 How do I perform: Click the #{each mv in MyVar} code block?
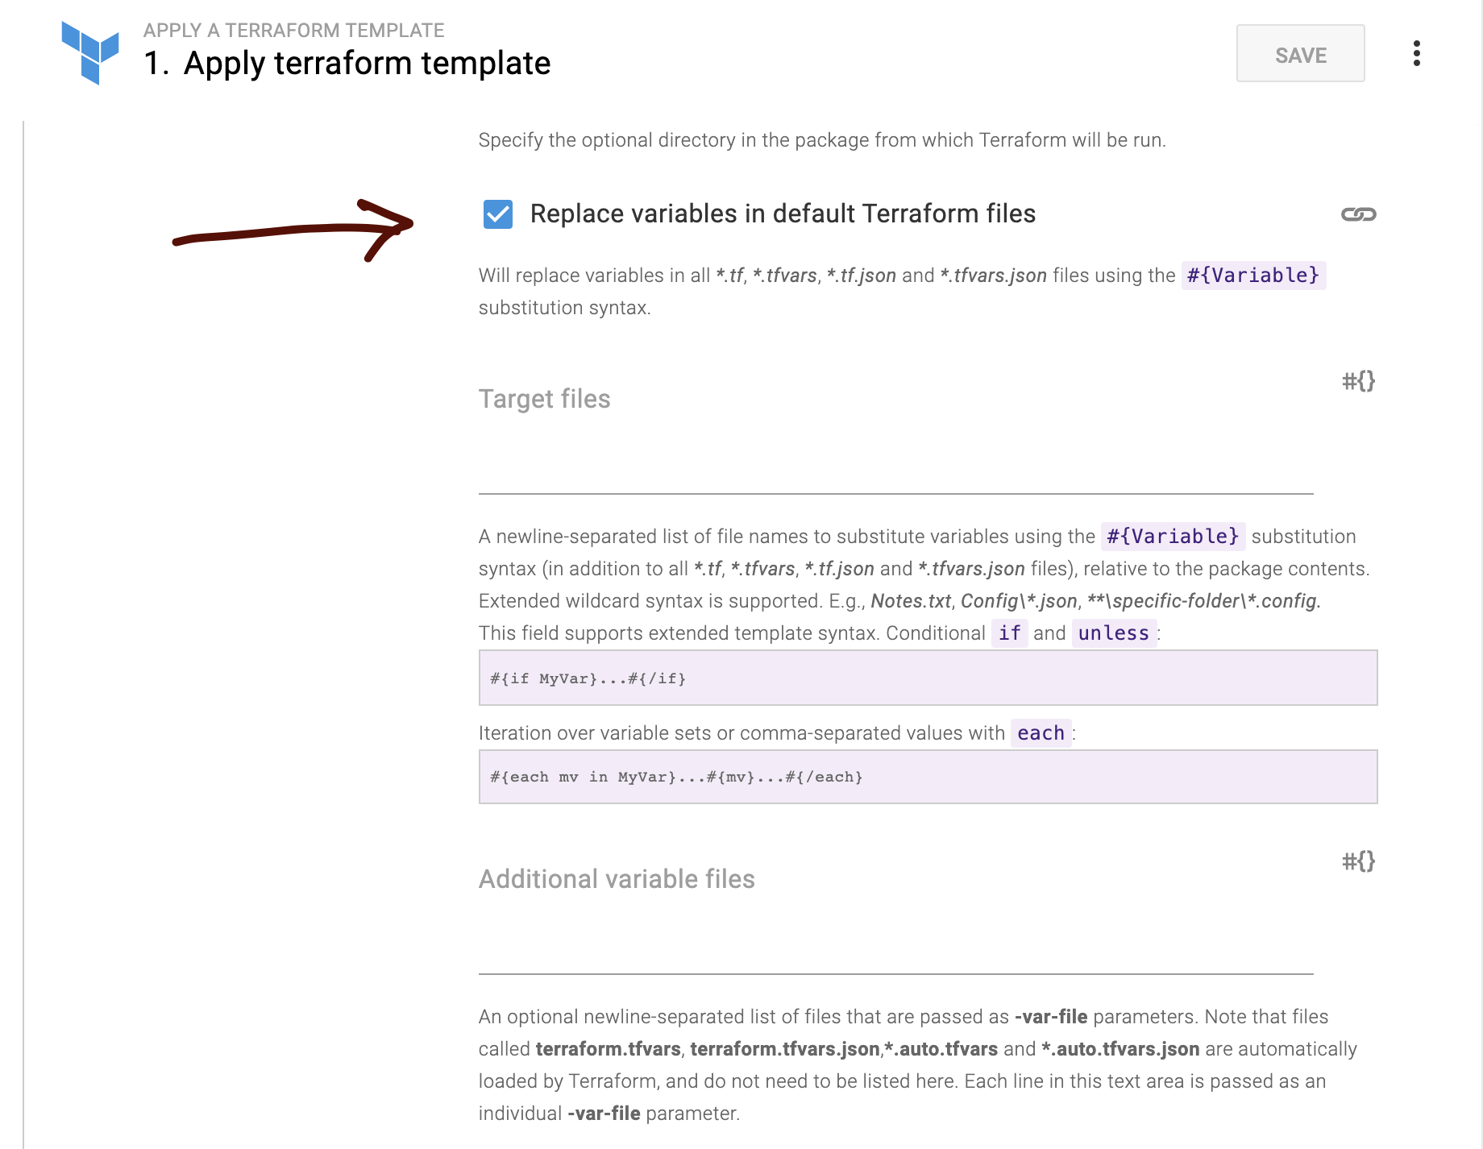pos(927,777)
